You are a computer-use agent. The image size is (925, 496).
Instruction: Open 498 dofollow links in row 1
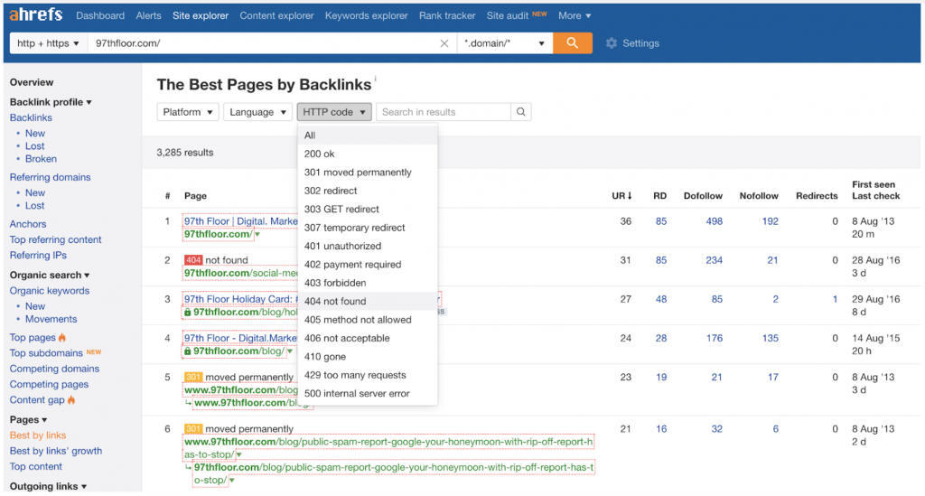pos(714,221)
